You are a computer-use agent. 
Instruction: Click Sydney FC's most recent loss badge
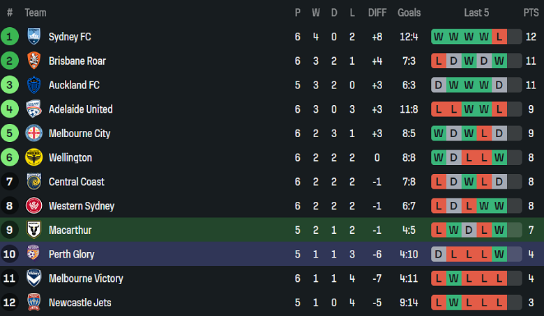coord(499,37)
